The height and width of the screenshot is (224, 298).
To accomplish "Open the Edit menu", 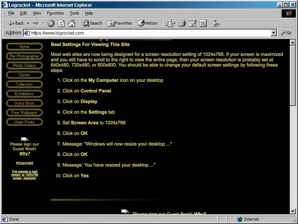I will (23, 13).
